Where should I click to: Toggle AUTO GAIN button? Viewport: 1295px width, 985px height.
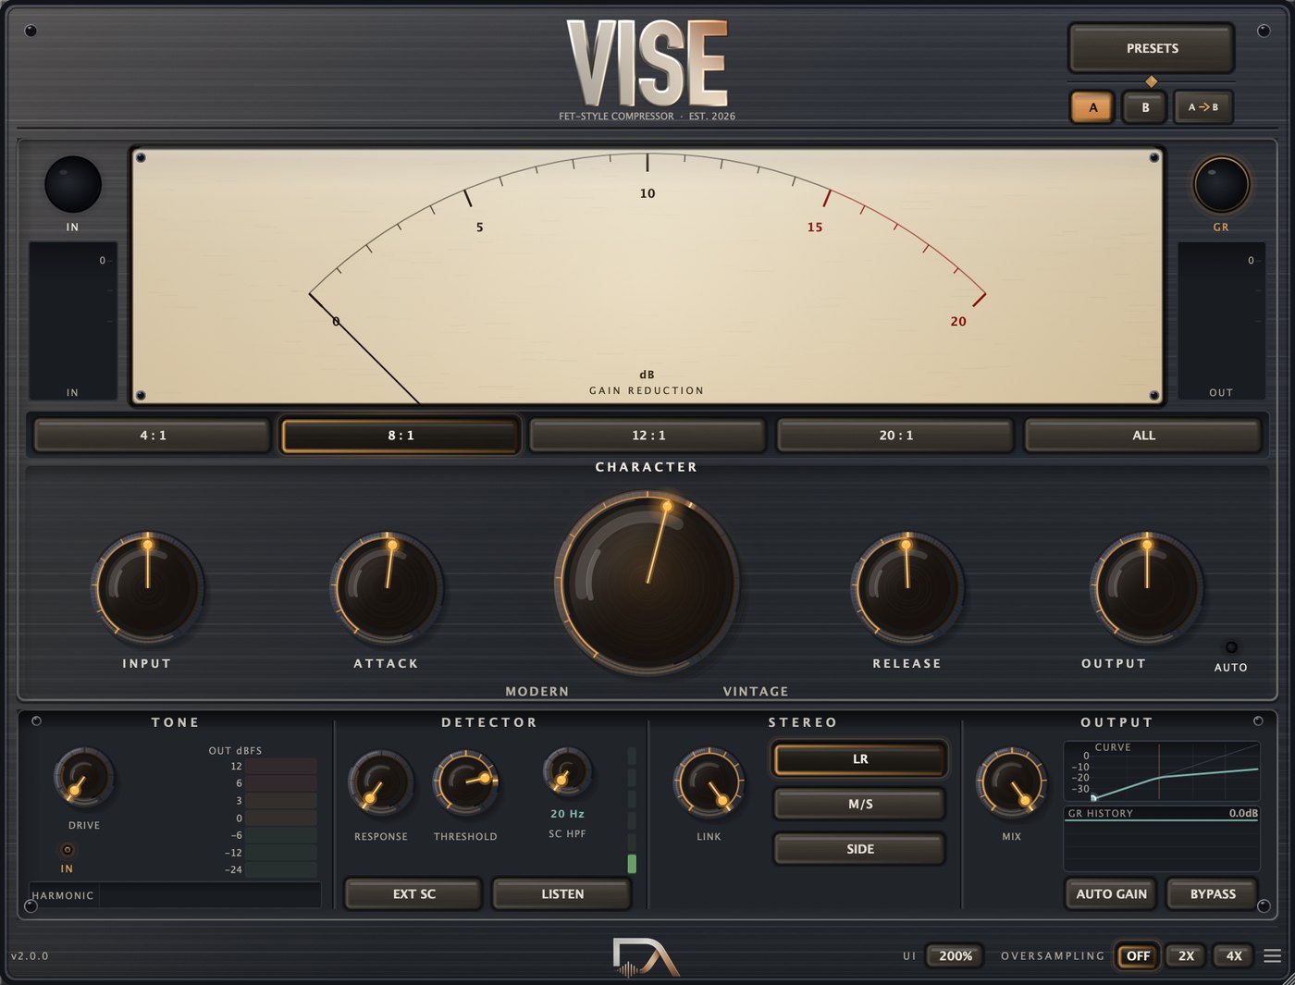(x=1111, y=894)
